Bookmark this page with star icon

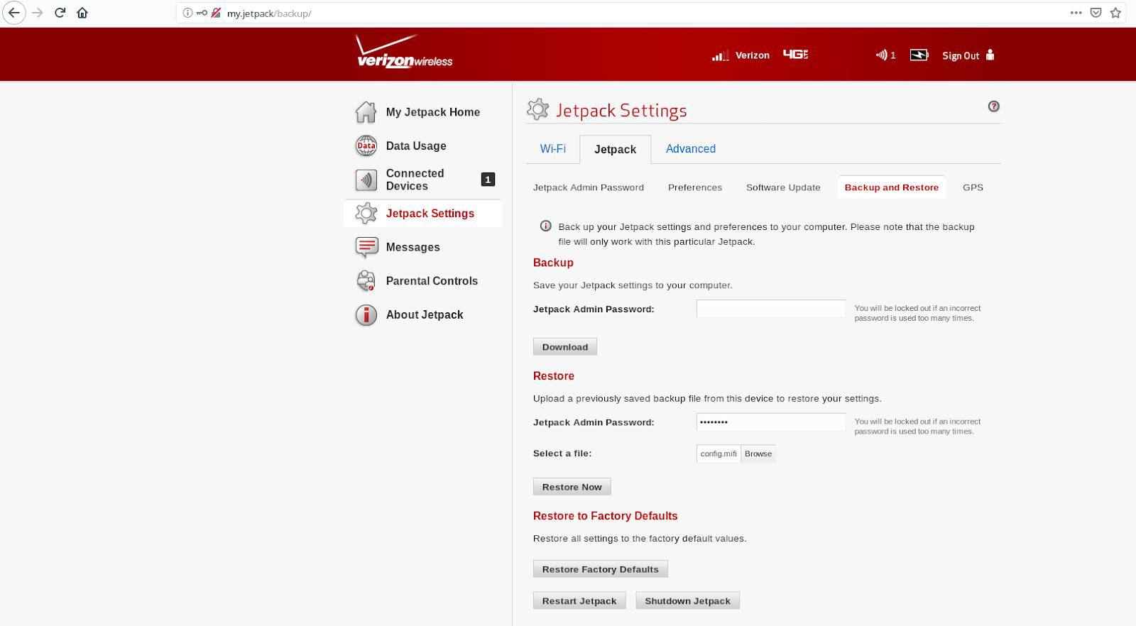pos(1115,13)
